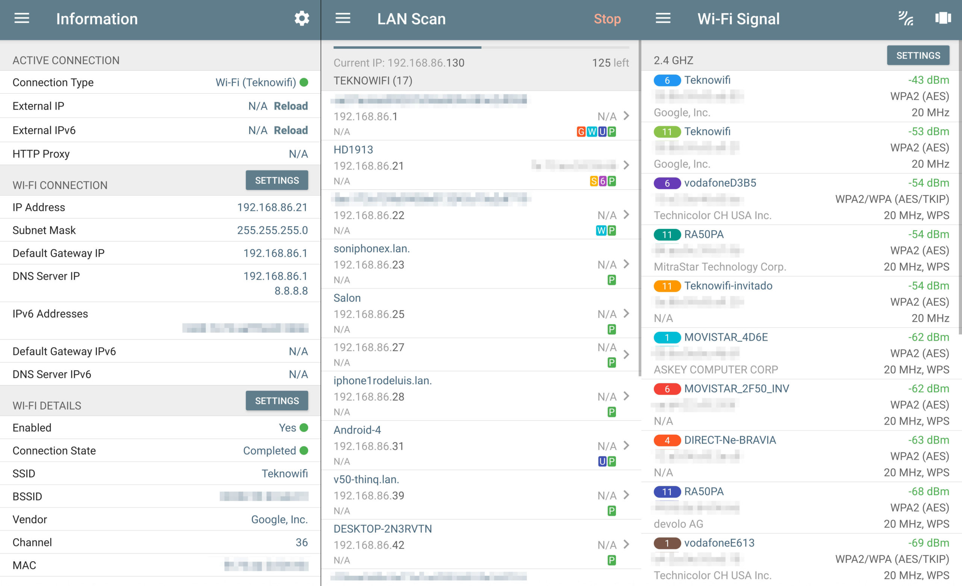Open the RA50PA network with MitraStar vendor

[802, 251]
